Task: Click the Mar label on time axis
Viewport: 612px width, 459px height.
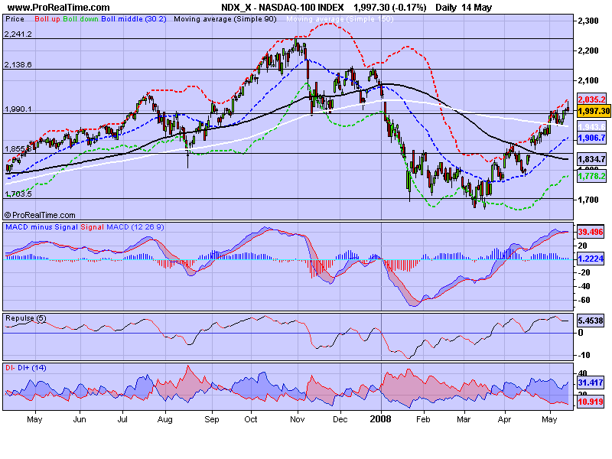Action: click(x=464, y=419)
